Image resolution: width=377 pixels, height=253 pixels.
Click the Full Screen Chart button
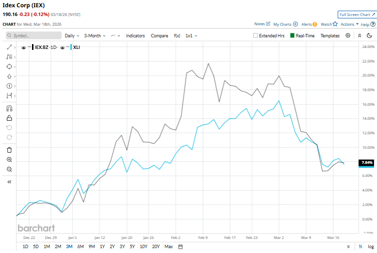(357, 15)
